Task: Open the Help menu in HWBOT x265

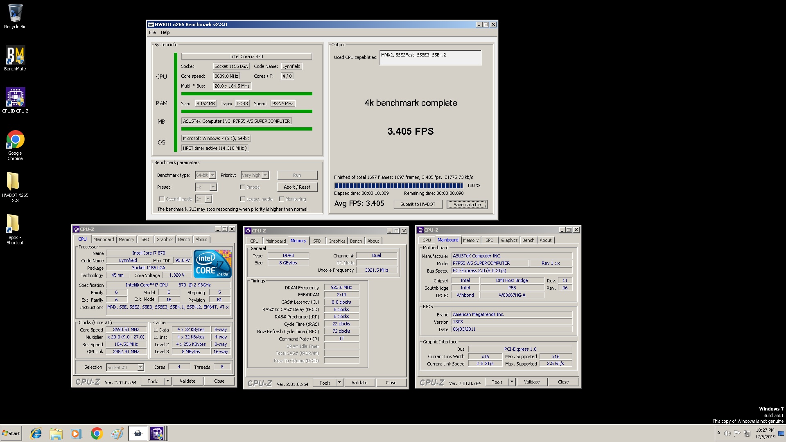Action: click(165, 32)
